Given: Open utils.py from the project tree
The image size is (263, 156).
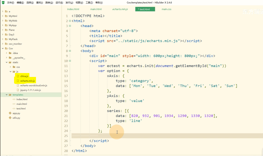Looking at the screenshot, I should click(x=16, y=118).
